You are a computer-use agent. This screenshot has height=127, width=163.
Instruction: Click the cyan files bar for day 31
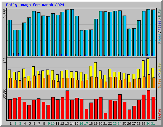(x=154, y=33)
